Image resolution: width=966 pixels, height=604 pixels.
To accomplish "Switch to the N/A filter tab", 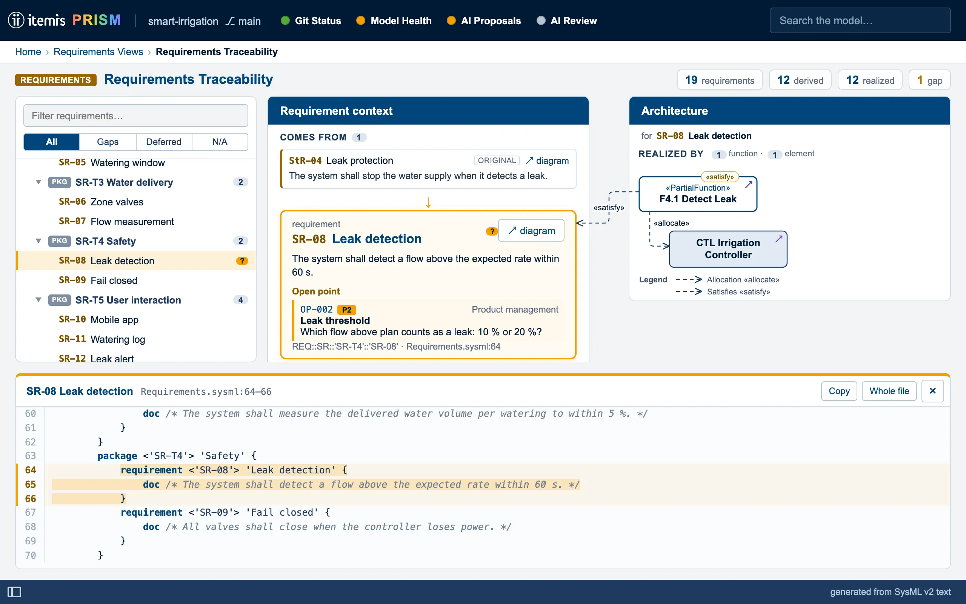I will (x=220, y=142).
